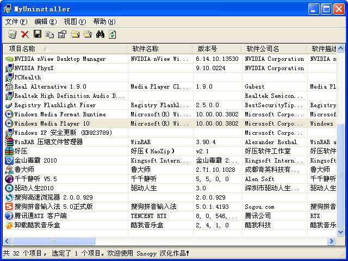
Task: Click the vertical scrollbar up arrow
Action: click(341, 49)
